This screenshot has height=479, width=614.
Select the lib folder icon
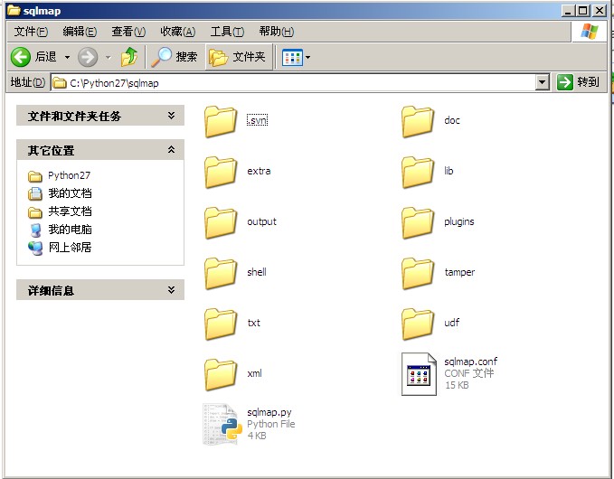pyautogui.click(x=418, y=173)
